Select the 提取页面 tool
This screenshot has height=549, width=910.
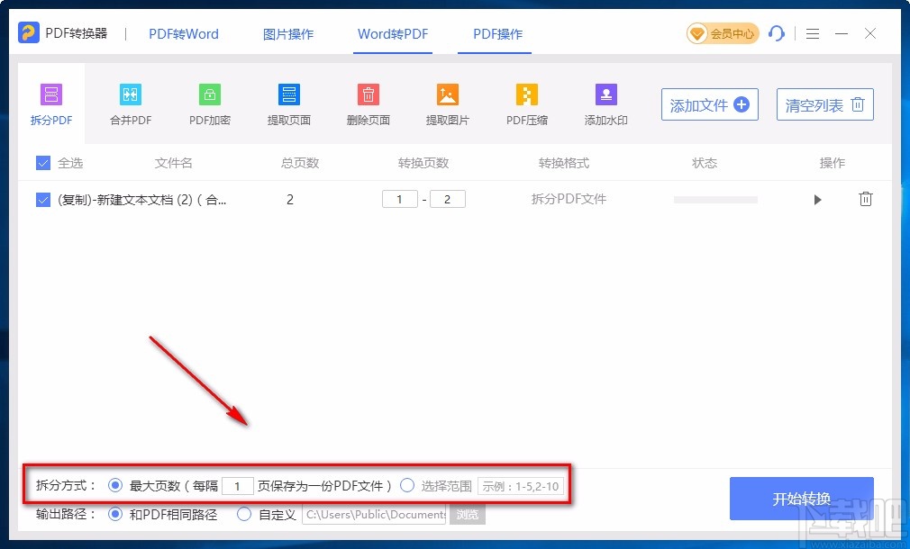(x=288, y=102)
